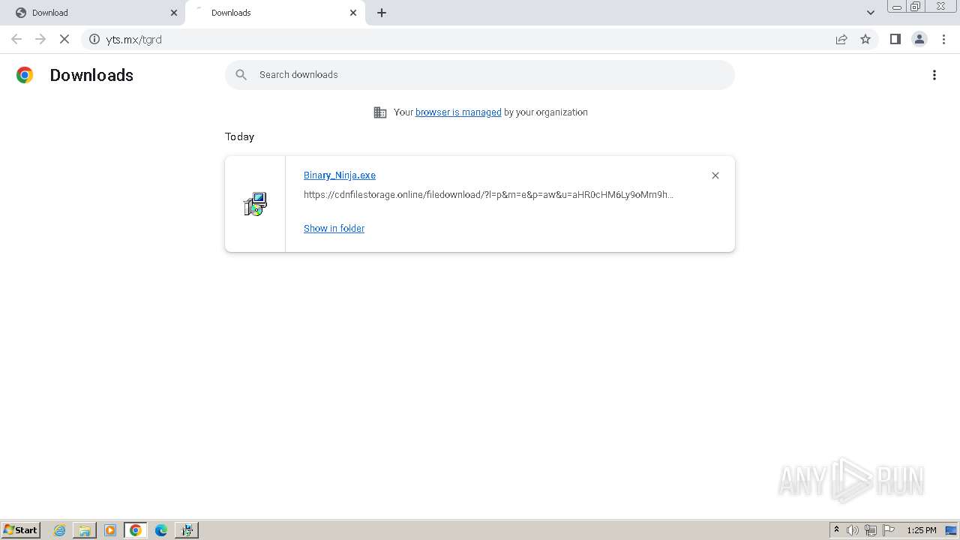This screenshot has width=960, height=540.
Task: Click the Chrome logo beside Downloads
Action: coord(25,75)
